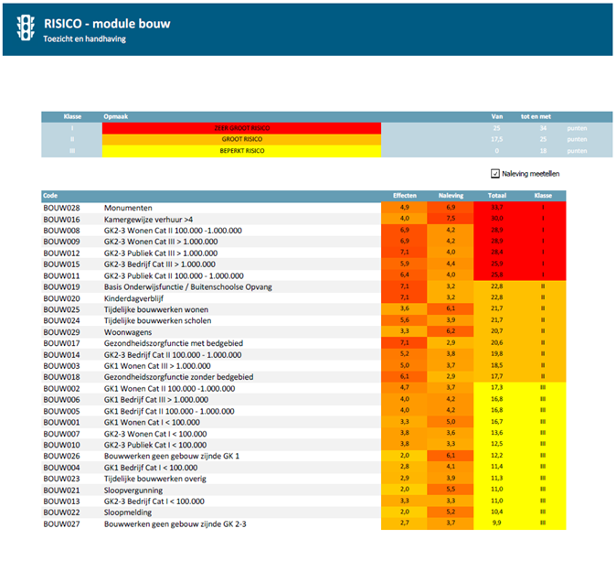
Task: Click the Sloopmelding entry
Action: pyautogui.click(x=129, y=512)
